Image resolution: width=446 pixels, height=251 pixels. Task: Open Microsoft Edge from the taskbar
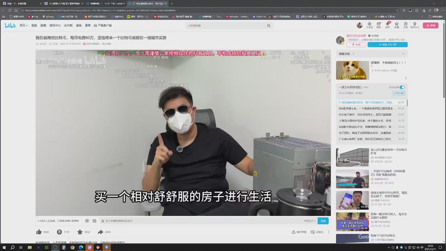[81, 247]
